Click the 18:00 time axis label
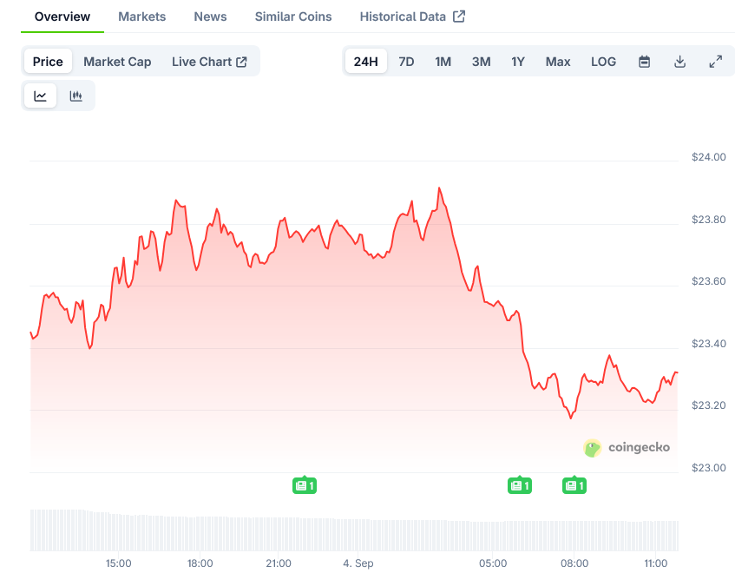 click(x=200, y=563)
